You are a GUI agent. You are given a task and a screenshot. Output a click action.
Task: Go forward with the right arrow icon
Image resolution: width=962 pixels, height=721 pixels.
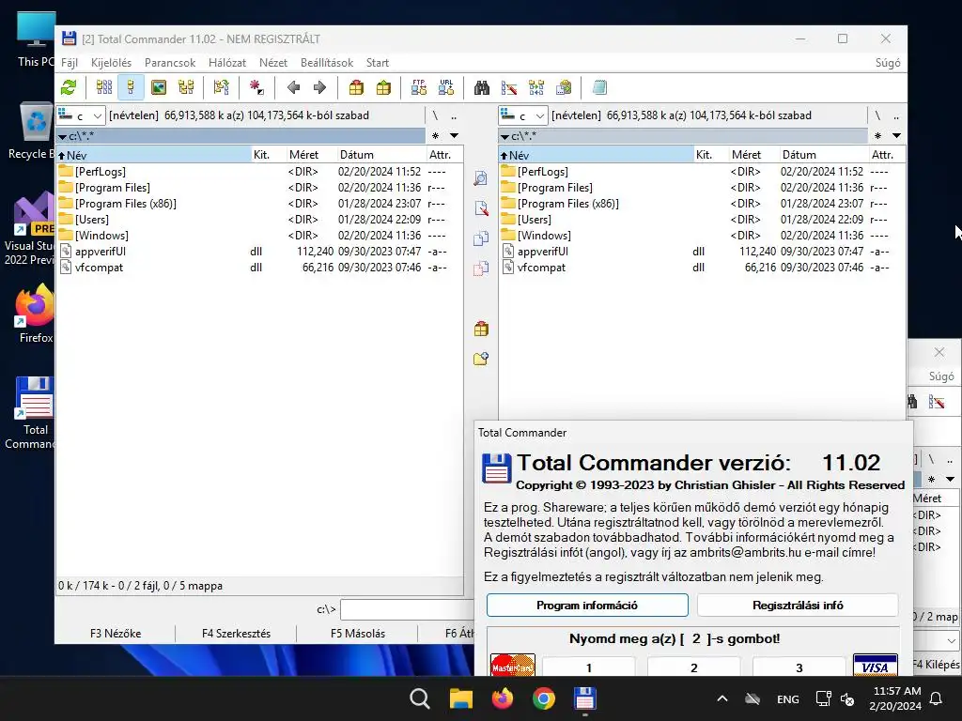pyautogui.click(x=319, y=87)
